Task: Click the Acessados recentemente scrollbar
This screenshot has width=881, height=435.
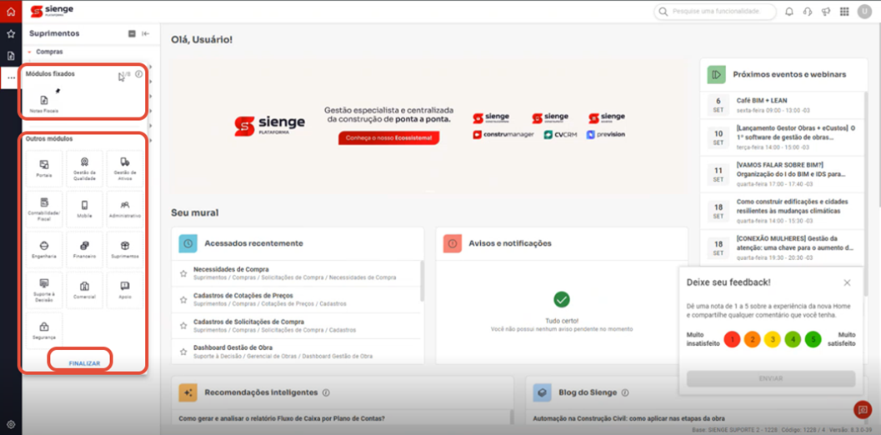Action: pos(422,281)
